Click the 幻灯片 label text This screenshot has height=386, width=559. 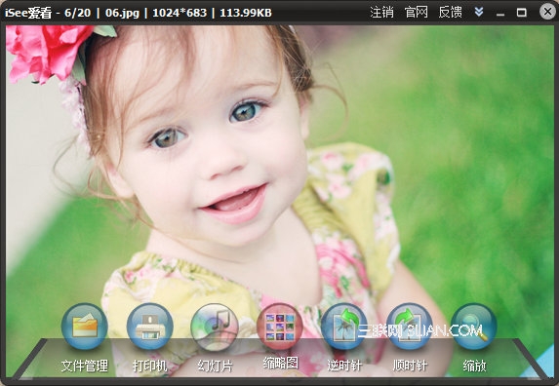[215, 366]
